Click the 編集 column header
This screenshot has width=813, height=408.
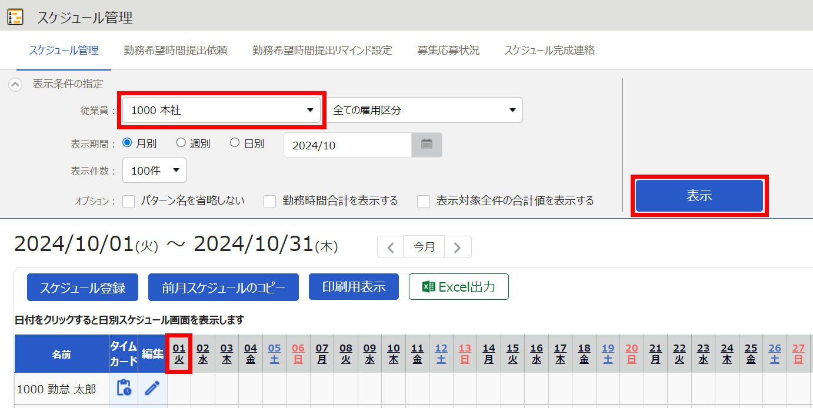pos(153,354)
